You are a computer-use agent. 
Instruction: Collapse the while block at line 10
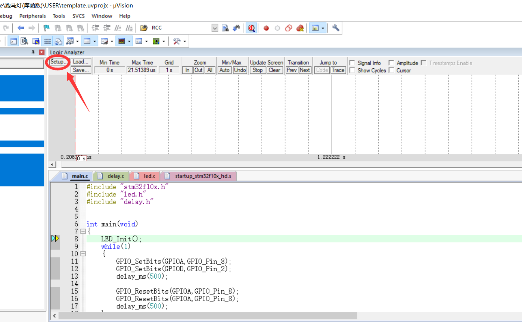pos(83,254)
